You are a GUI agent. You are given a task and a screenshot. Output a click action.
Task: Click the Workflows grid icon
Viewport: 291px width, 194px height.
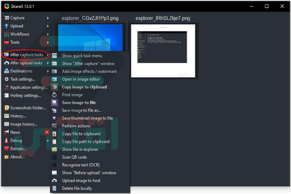click(6, 34)
